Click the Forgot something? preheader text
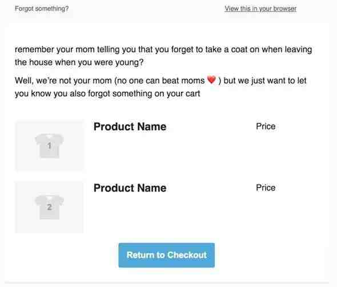This screenshot has width=337, height=287. coord(42,9)
